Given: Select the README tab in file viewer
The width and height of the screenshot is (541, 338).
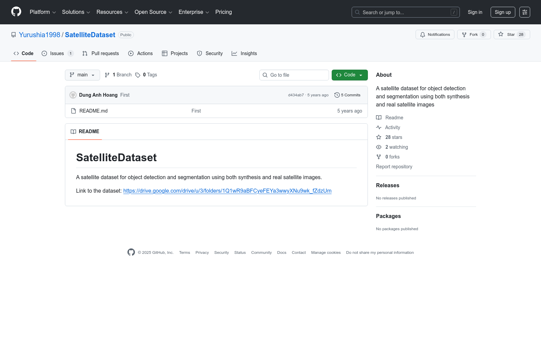Looking at the screenshot, I should point(85,131).
